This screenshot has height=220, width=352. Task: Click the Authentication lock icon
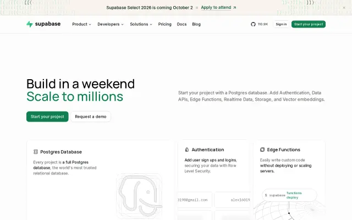click(187, 150)
